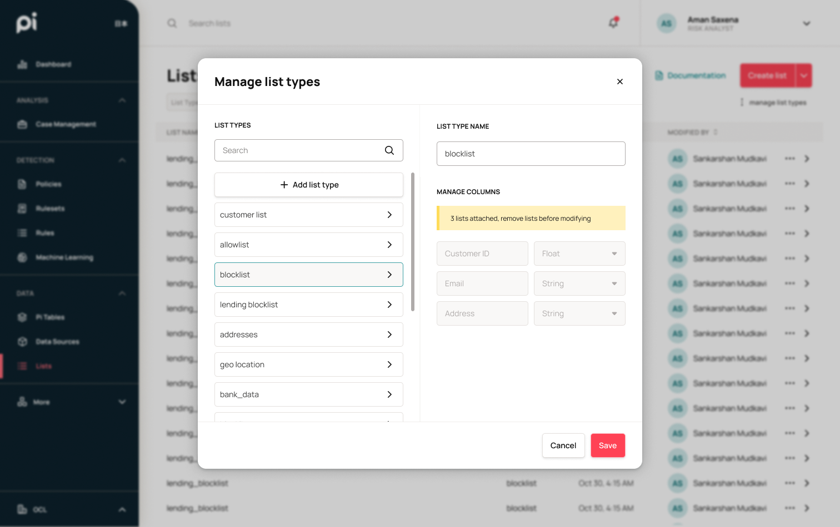Collapse the Analysis section
The height and width of the screenshot is (527, 840).
(x=122, y=100)
